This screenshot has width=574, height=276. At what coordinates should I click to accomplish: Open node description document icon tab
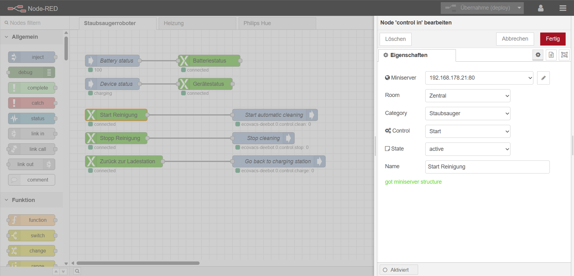coord(551,55)
